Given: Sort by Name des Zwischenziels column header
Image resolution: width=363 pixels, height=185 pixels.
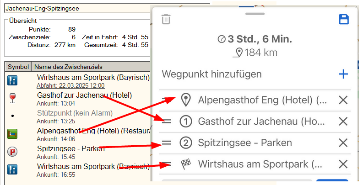Looking at the screenshot, I should 69,67.
